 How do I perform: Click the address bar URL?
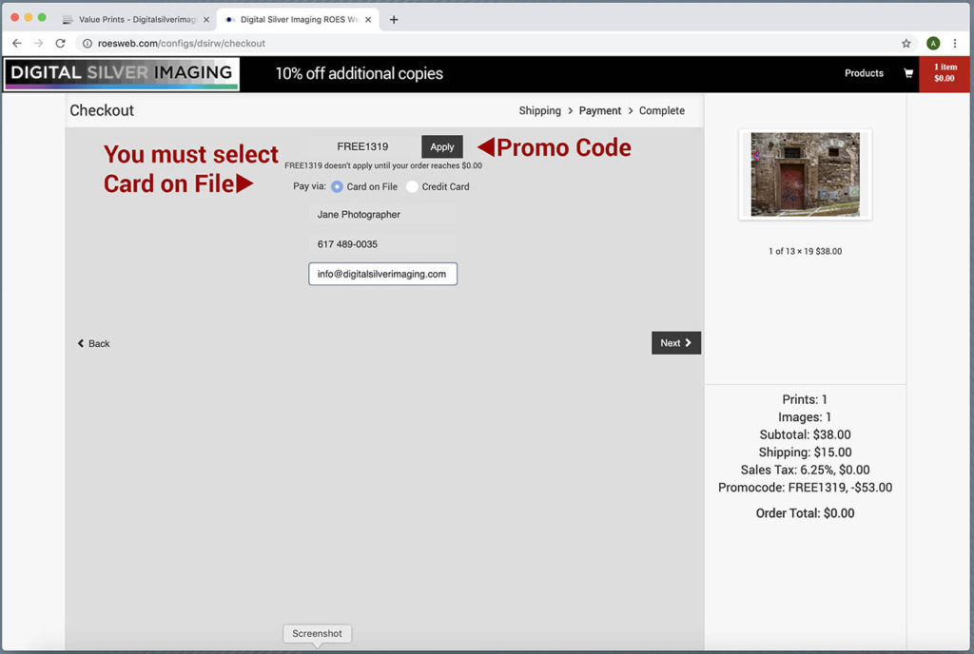(182, 44)
